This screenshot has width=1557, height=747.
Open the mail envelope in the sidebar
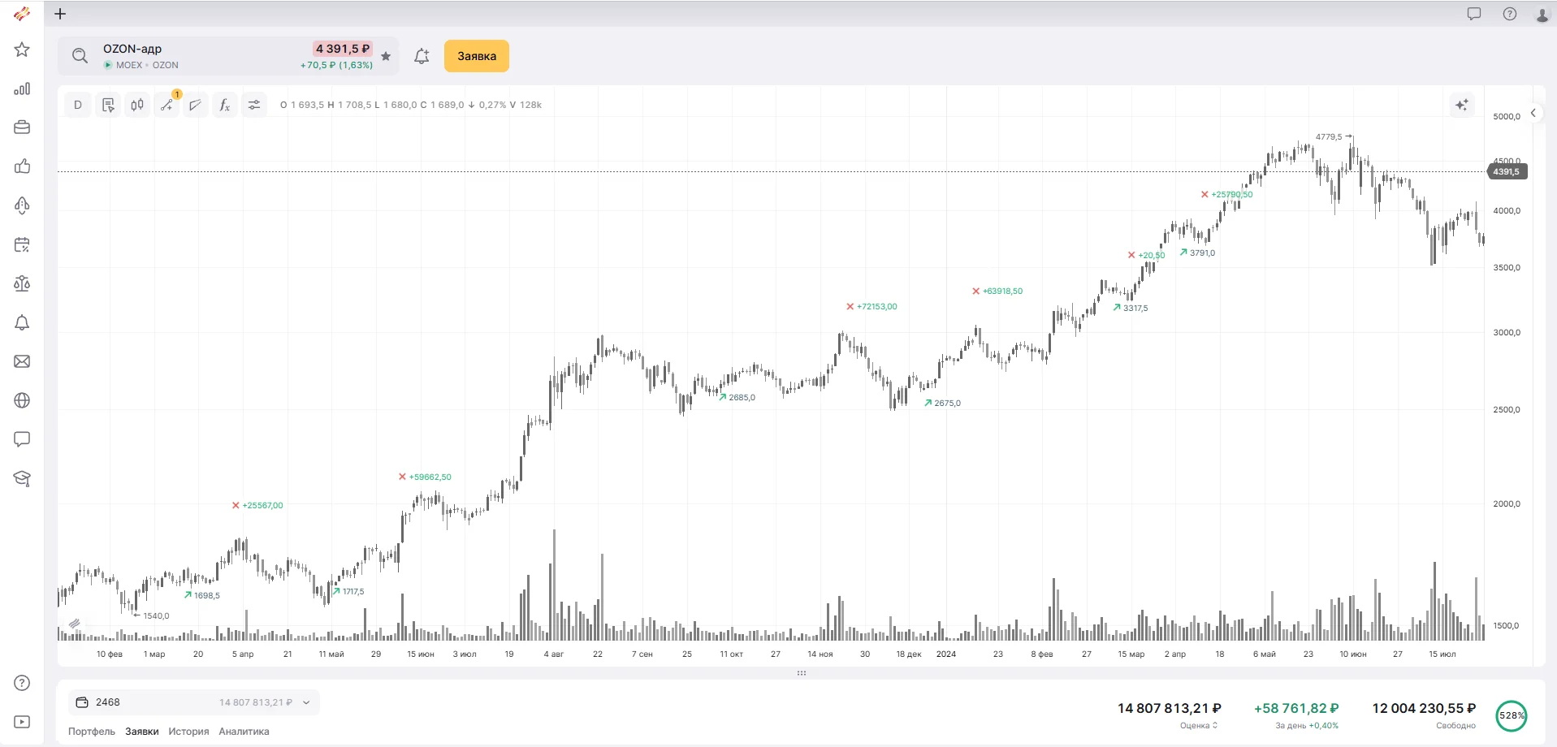(22, 361)
